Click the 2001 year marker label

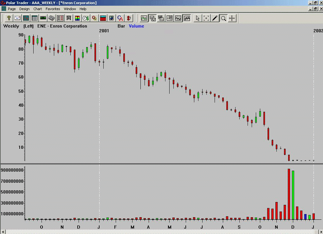tap(104, 31)
